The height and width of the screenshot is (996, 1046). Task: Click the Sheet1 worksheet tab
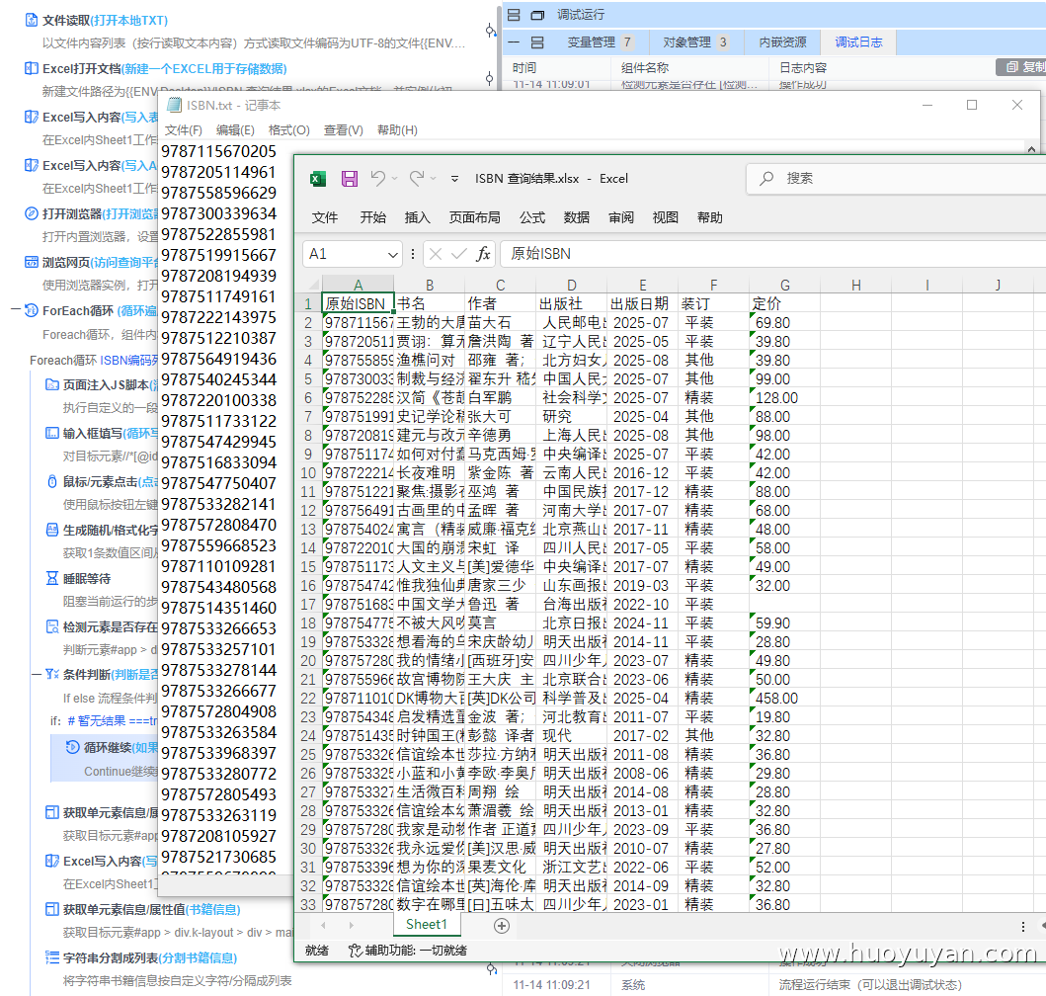[427, 924]
